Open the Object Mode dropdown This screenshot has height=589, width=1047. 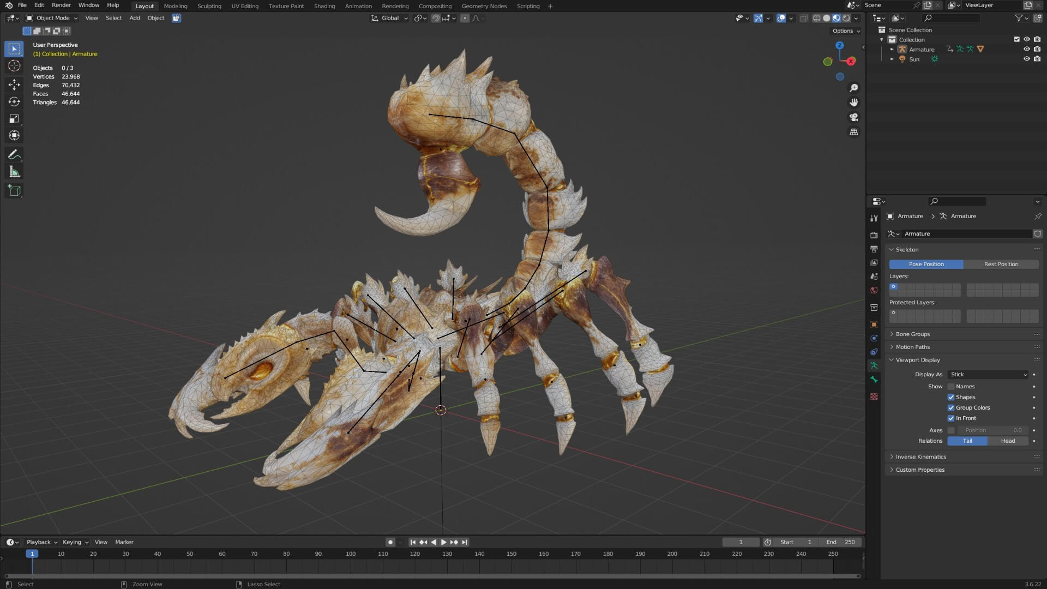[x=52, y=18]
